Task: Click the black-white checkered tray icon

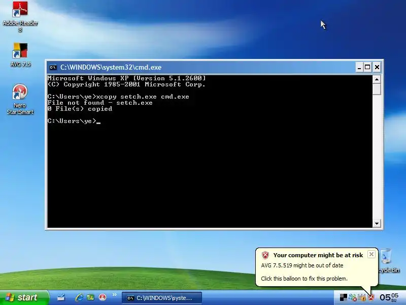Action: [x=344, y=297]
